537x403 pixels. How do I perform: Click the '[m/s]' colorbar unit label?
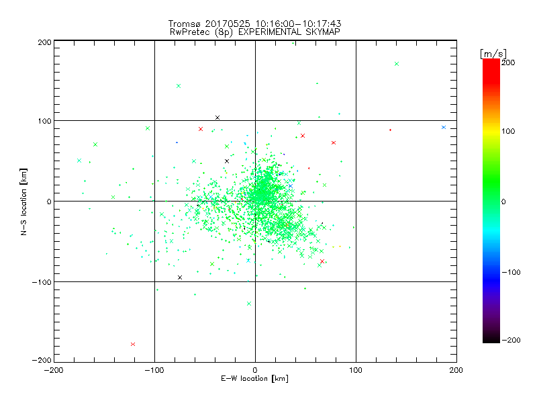493,54
